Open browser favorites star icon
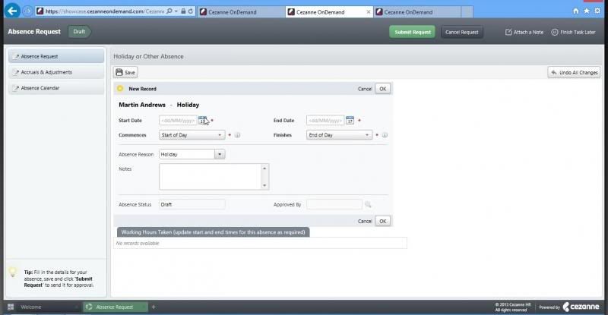Image resolution: width=608 pixels, height=315 pixels. click(x=587, y=11)
